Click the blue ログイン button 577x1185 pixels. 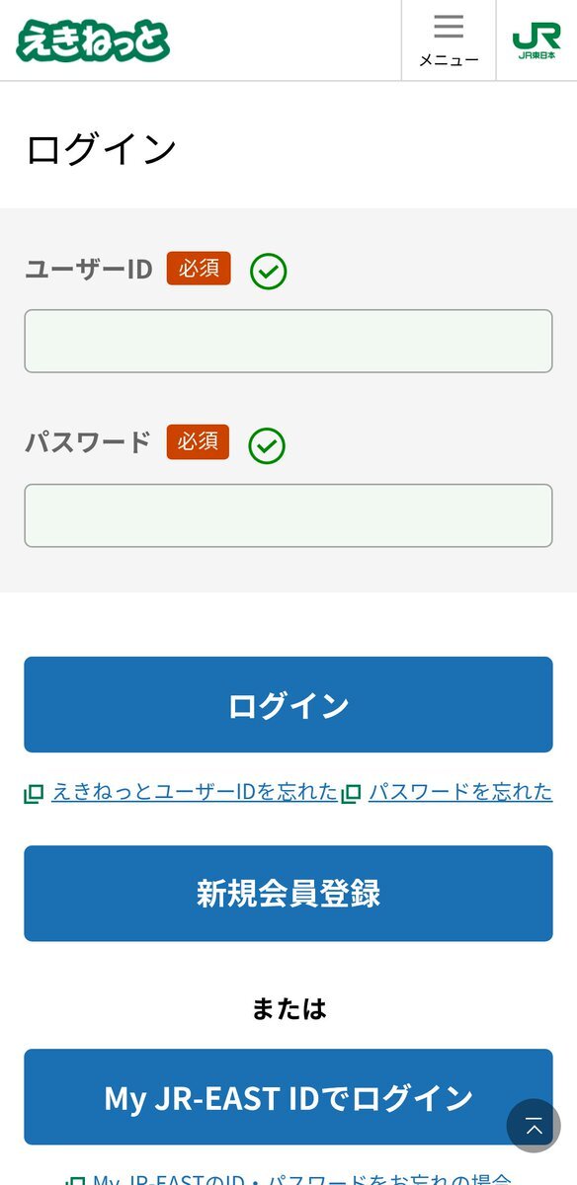288,705
